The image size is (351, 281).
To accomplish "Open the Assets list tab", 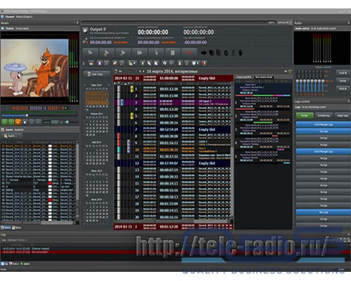I will pos(19,129).
